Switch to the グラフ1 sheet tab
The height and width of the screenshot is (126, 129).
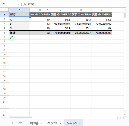click(52, 123)
